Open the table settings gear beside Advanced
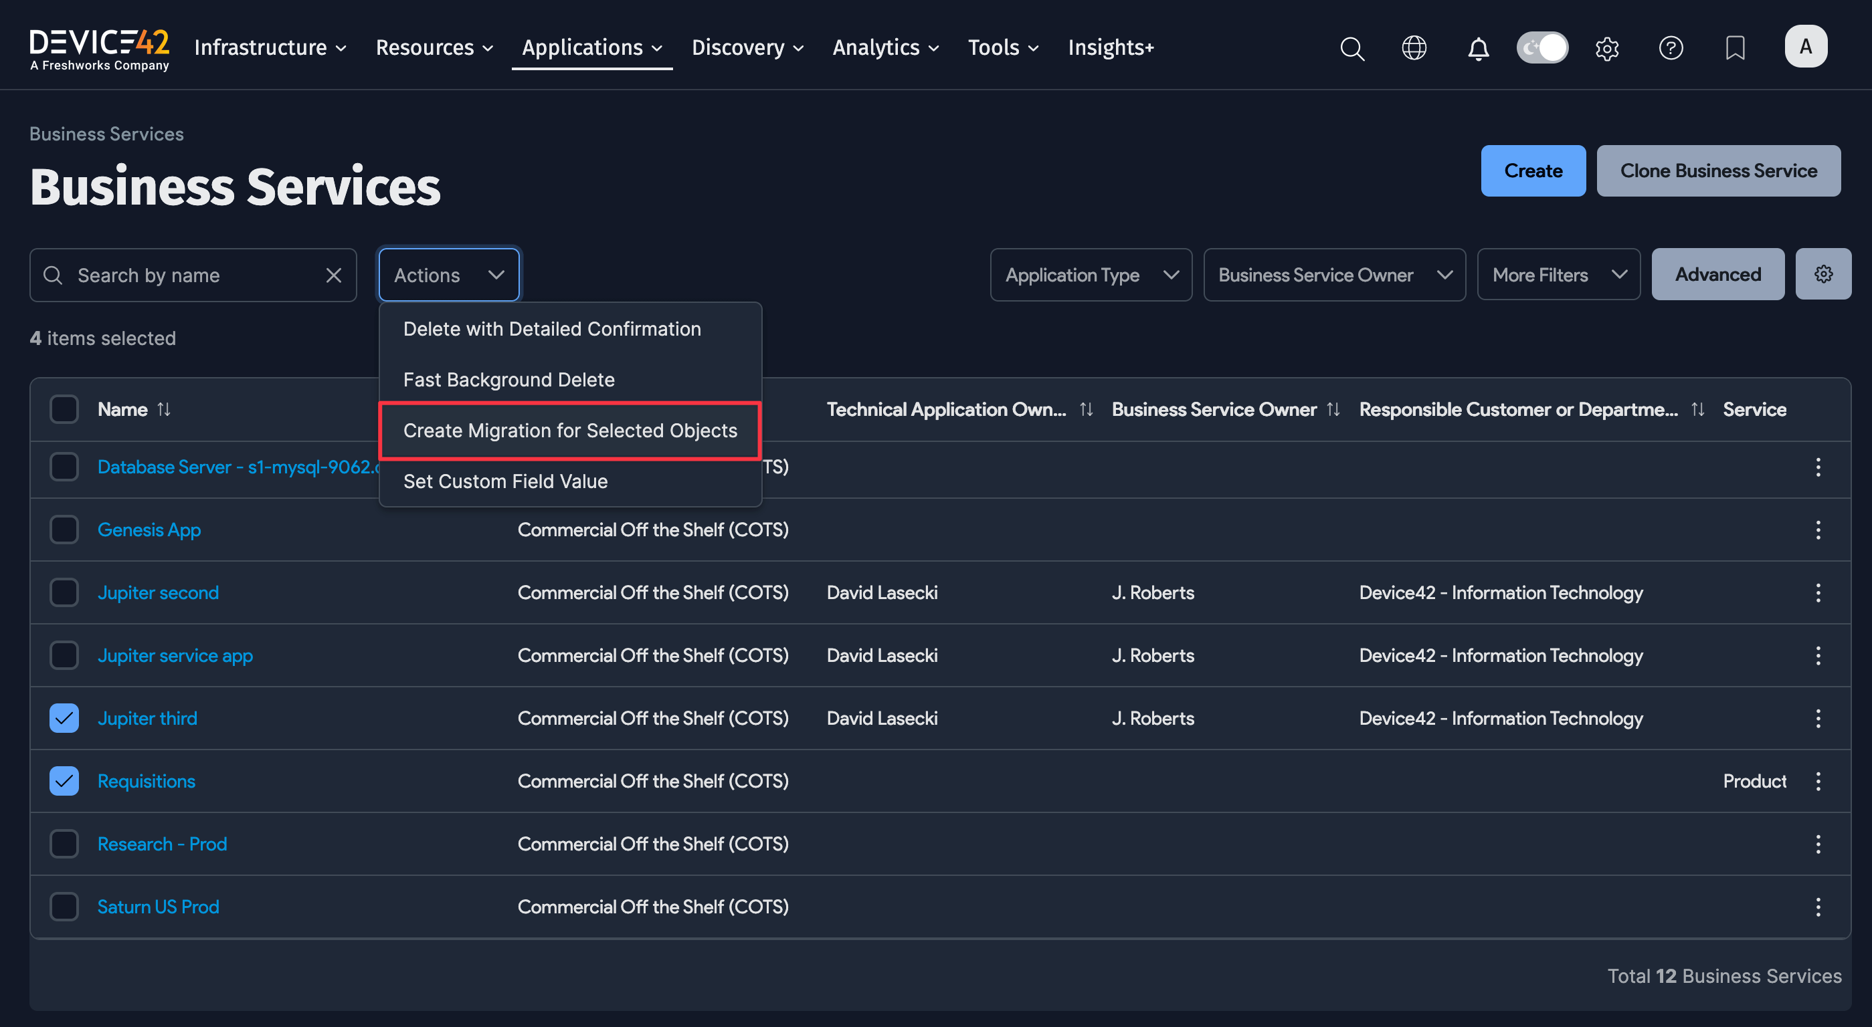 [1823, 274]
